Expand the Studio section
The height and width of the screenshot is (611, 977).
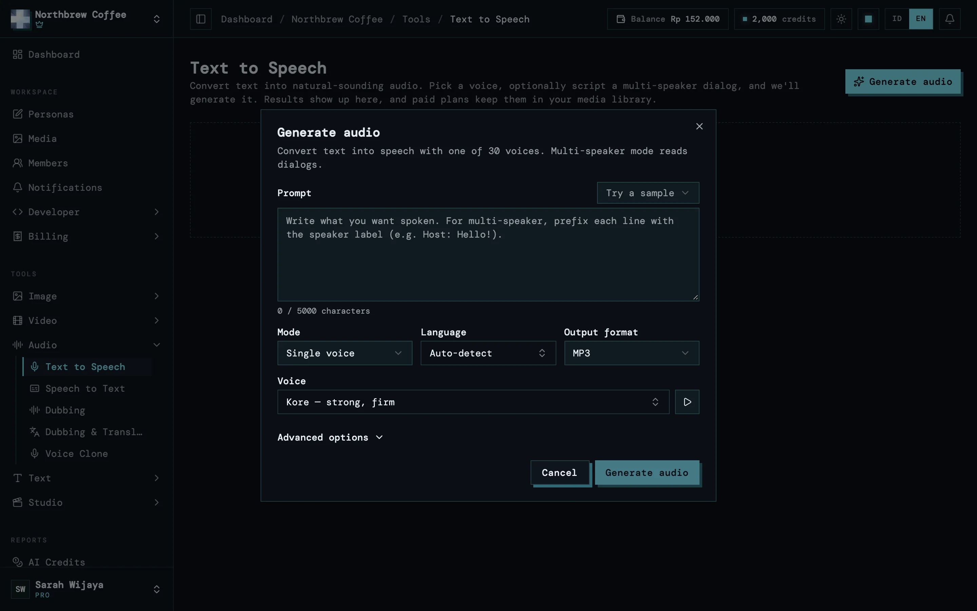coord(87,502)
